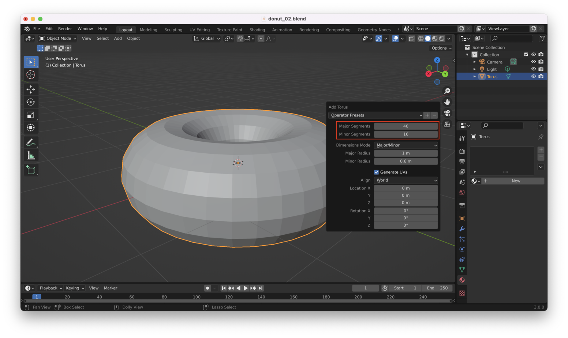Open the Dimensions Mode dropdown
568x338 pixels.
[406, 145]
